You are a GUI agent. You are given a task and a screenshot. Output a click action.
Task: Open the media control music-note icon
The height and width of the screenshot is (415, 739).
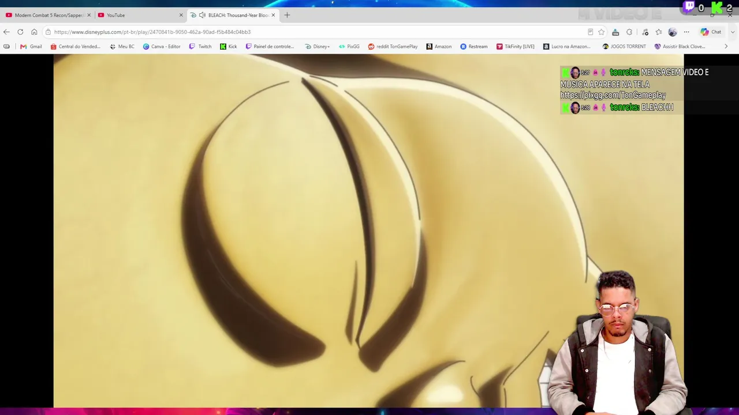click(x=645, y=32)
